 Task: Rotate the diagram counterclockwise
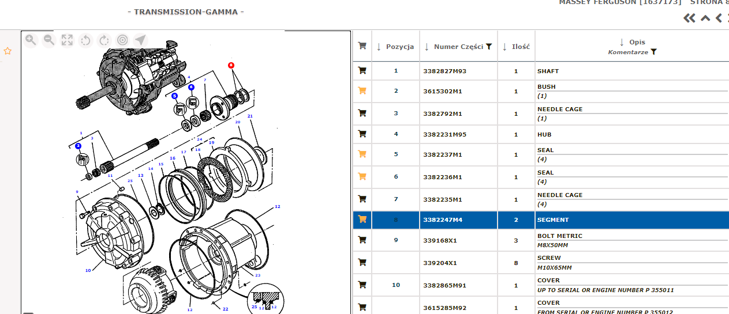pos(86,40)
